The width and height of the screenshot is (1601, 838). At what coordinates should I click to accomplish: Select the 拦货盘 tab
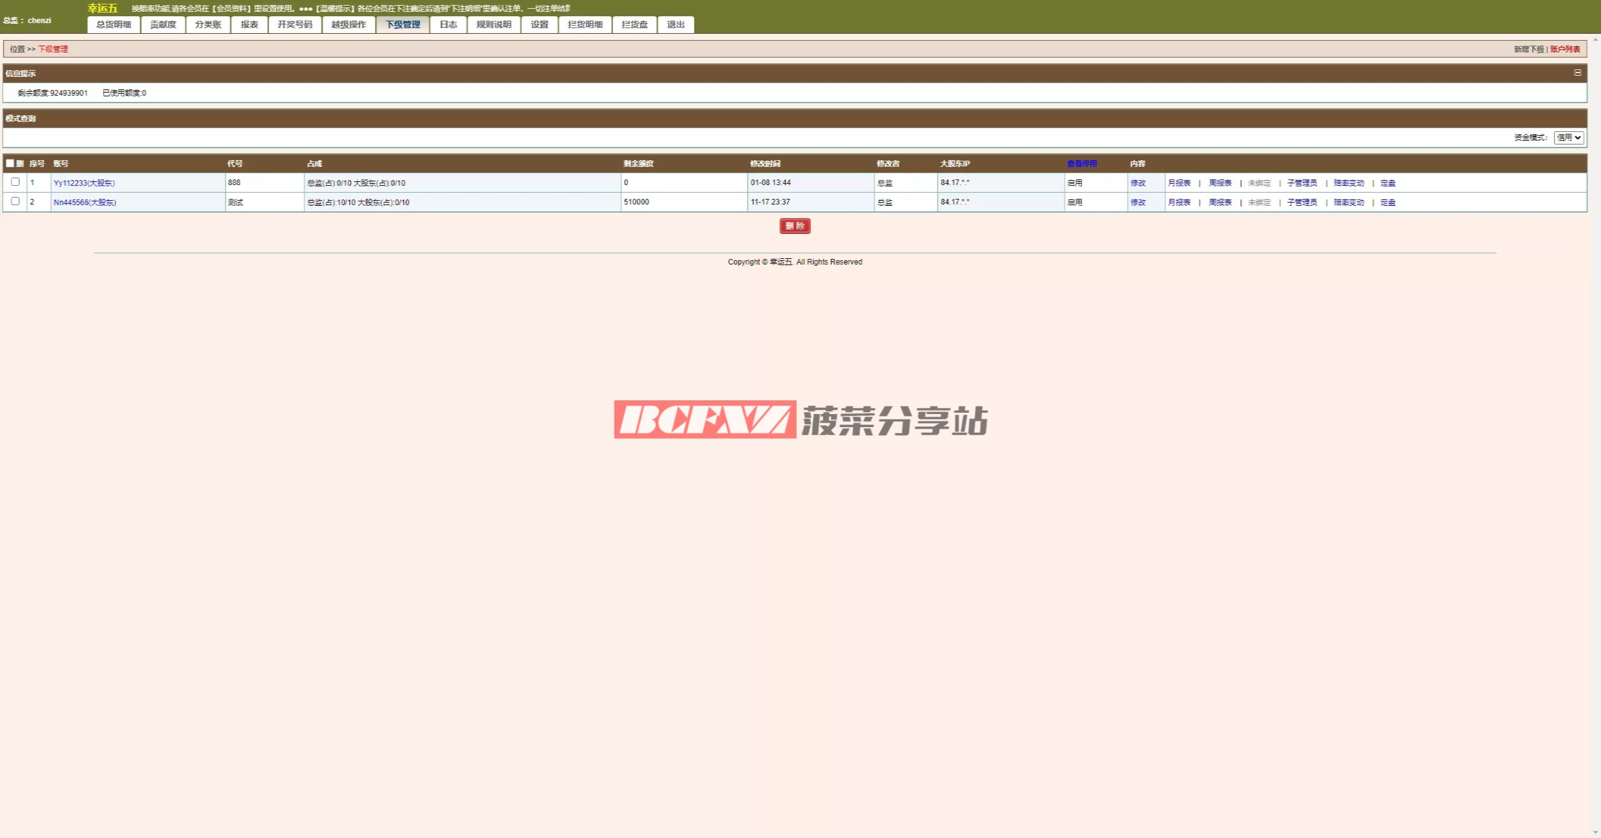[x=634, y=24]
